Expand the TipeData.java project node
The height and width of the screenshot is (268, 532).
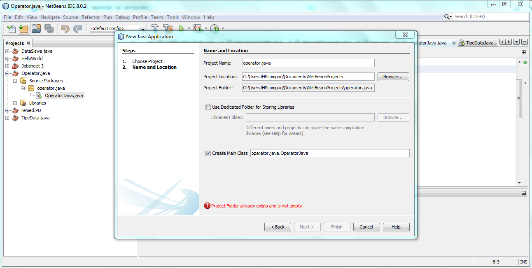(7, 118)
